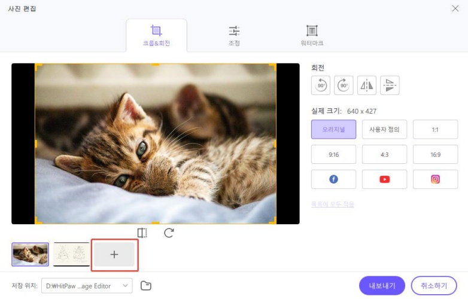Toggle the compare before/after icon
Image resolution: width=468 pixels, height=299 pixels.
pyautogui.click(x=142, y=233)
